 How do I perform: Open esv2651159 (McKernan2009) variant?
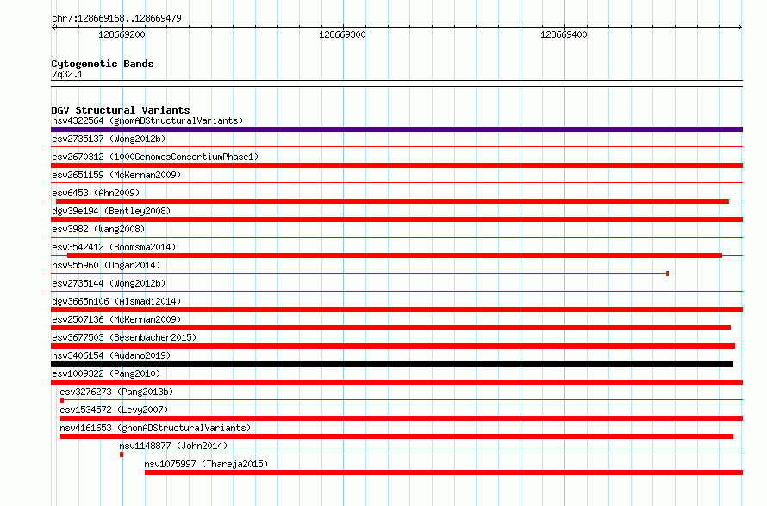coord(116,175)
